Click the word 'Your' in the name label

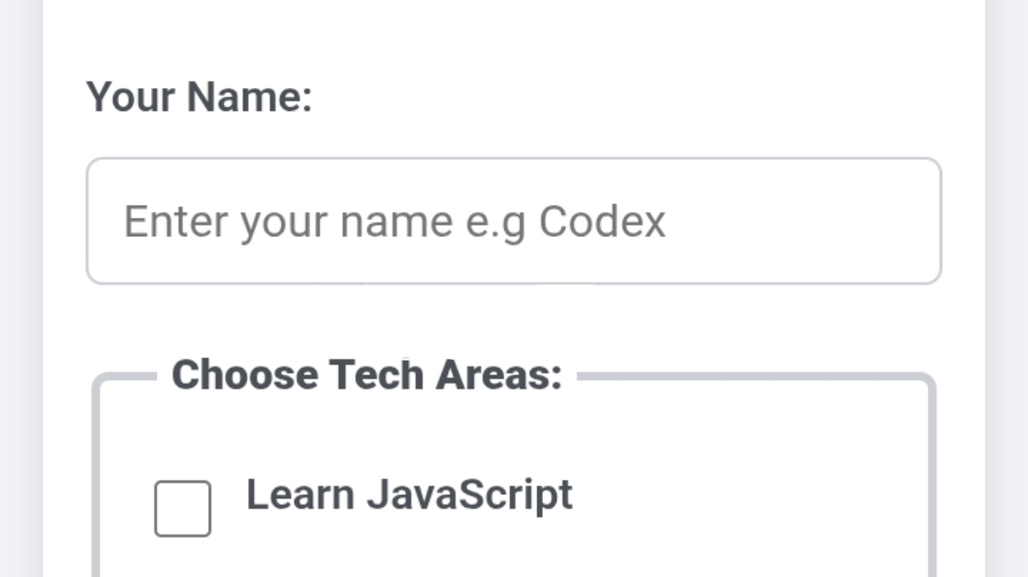click(x=130, y=96)
